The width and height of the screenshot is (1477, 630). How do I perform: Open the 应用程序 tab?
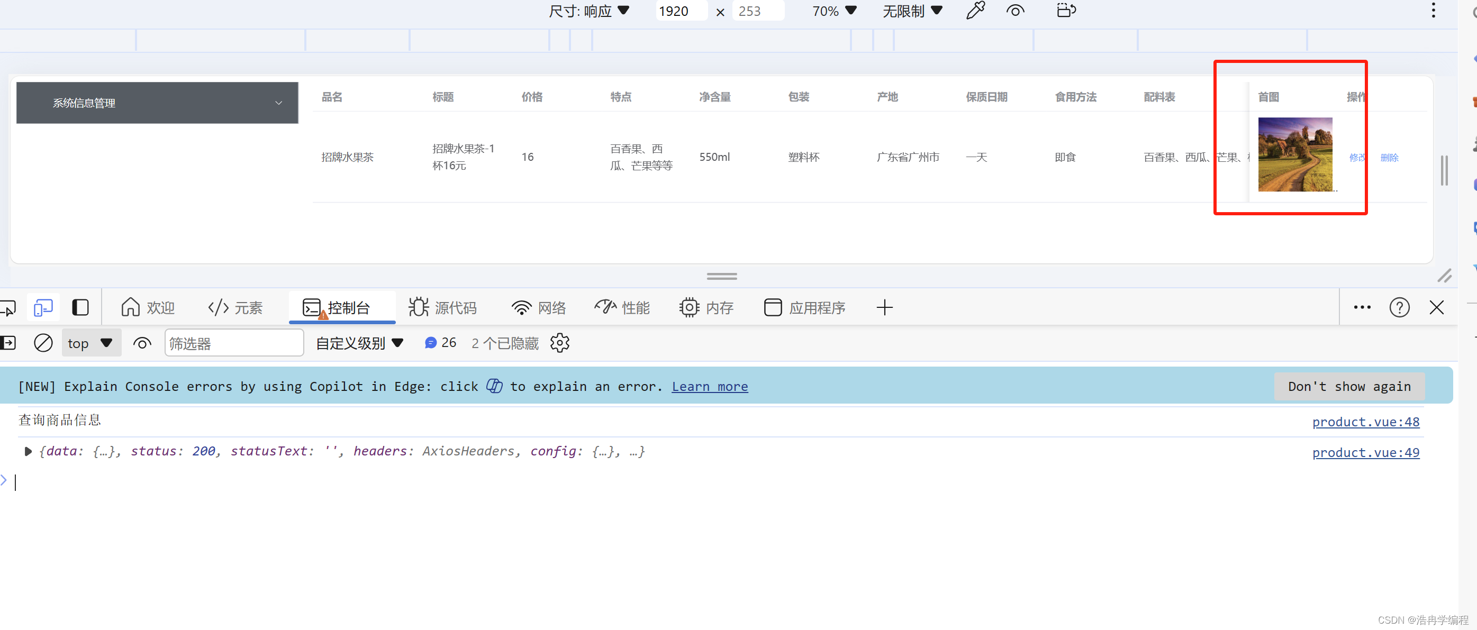pos(804,307)
